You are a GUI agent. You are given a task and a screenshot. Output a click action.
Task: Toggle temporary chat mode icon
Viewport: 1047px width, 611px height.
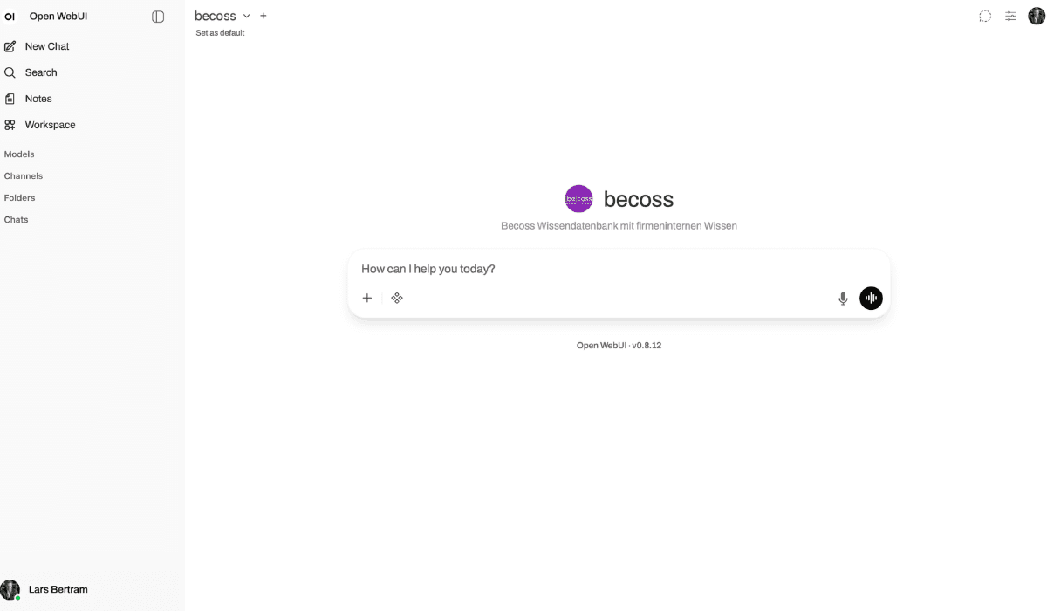point(985,16)
